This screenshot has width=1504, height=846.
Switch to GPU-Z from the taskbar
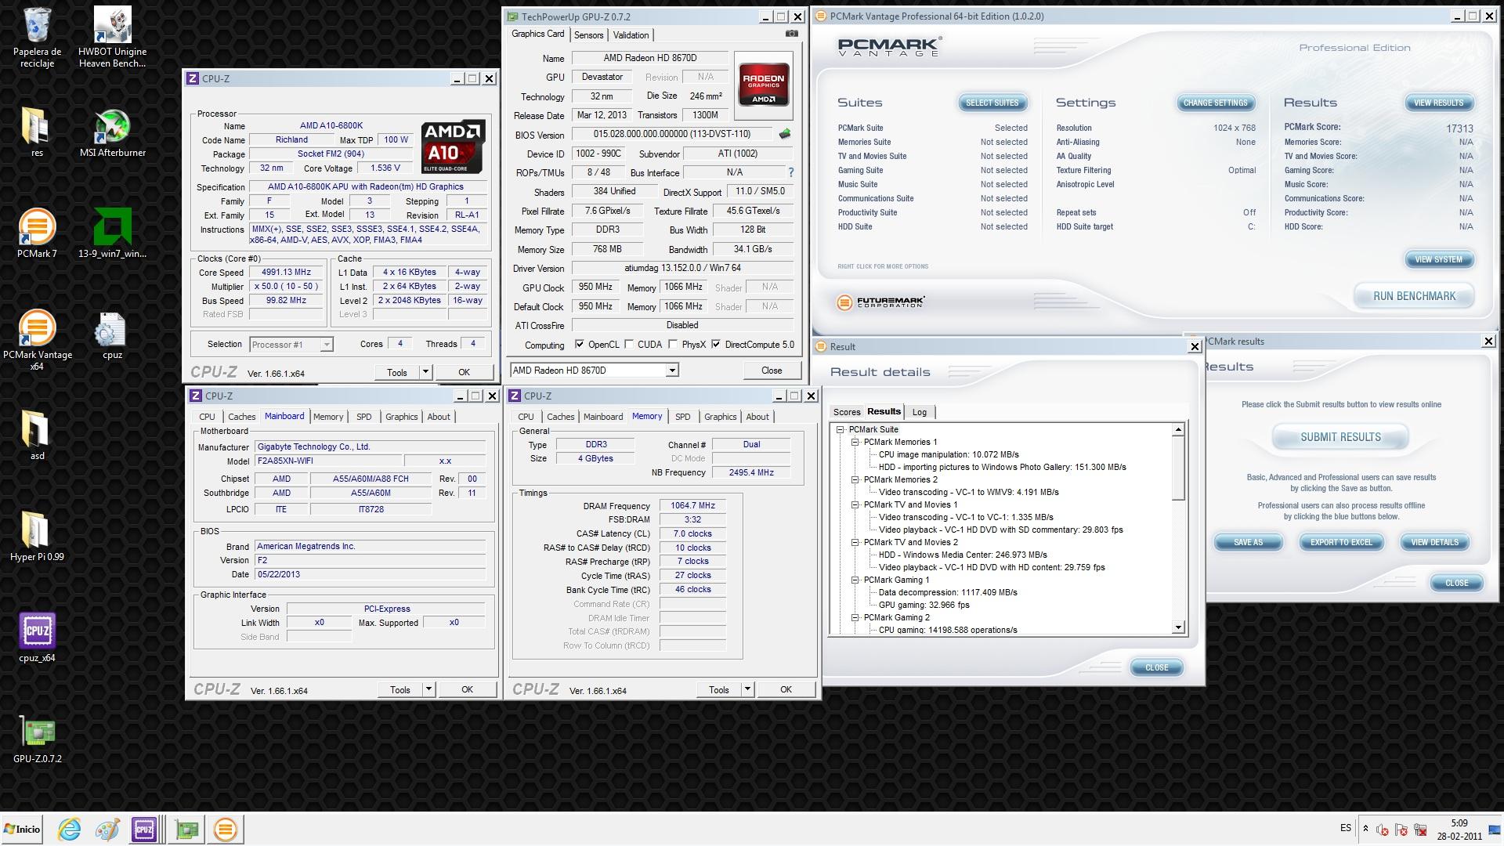(x=187, y=829)
